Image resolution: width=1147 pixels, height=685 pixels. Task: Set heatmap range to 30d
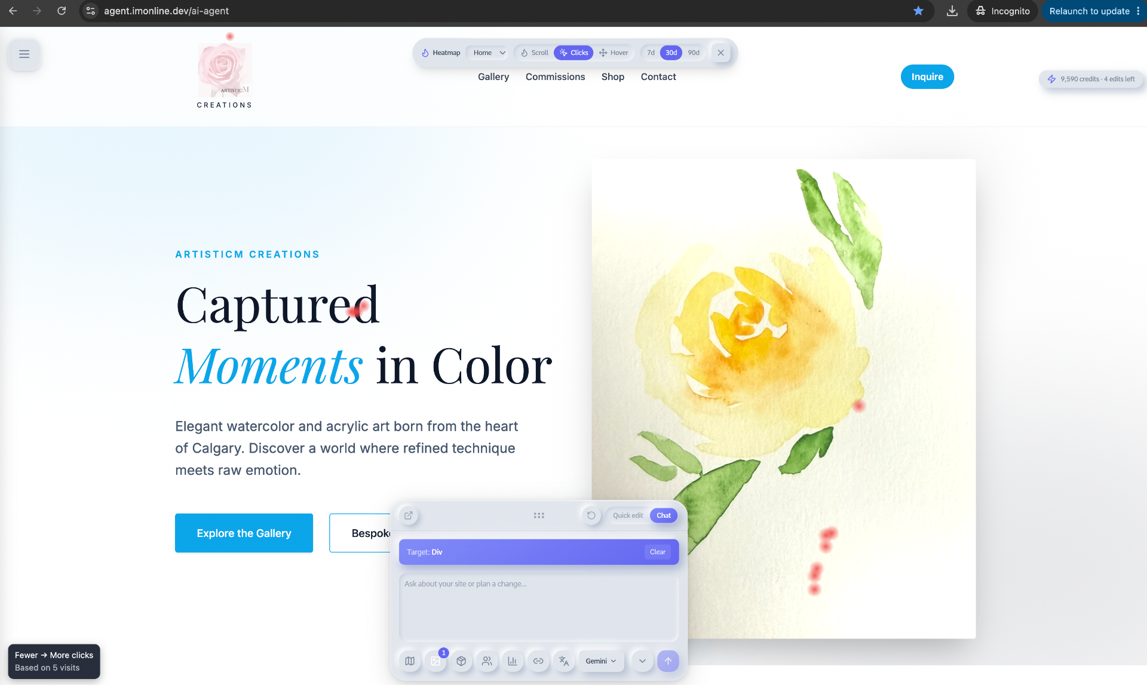point(671,53)
